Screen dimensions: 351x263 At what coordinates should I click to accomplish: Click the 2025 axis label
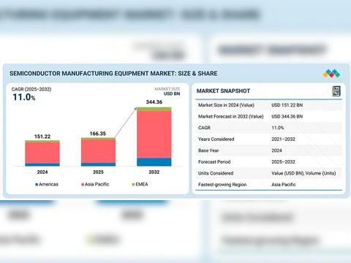click(98, 172)
